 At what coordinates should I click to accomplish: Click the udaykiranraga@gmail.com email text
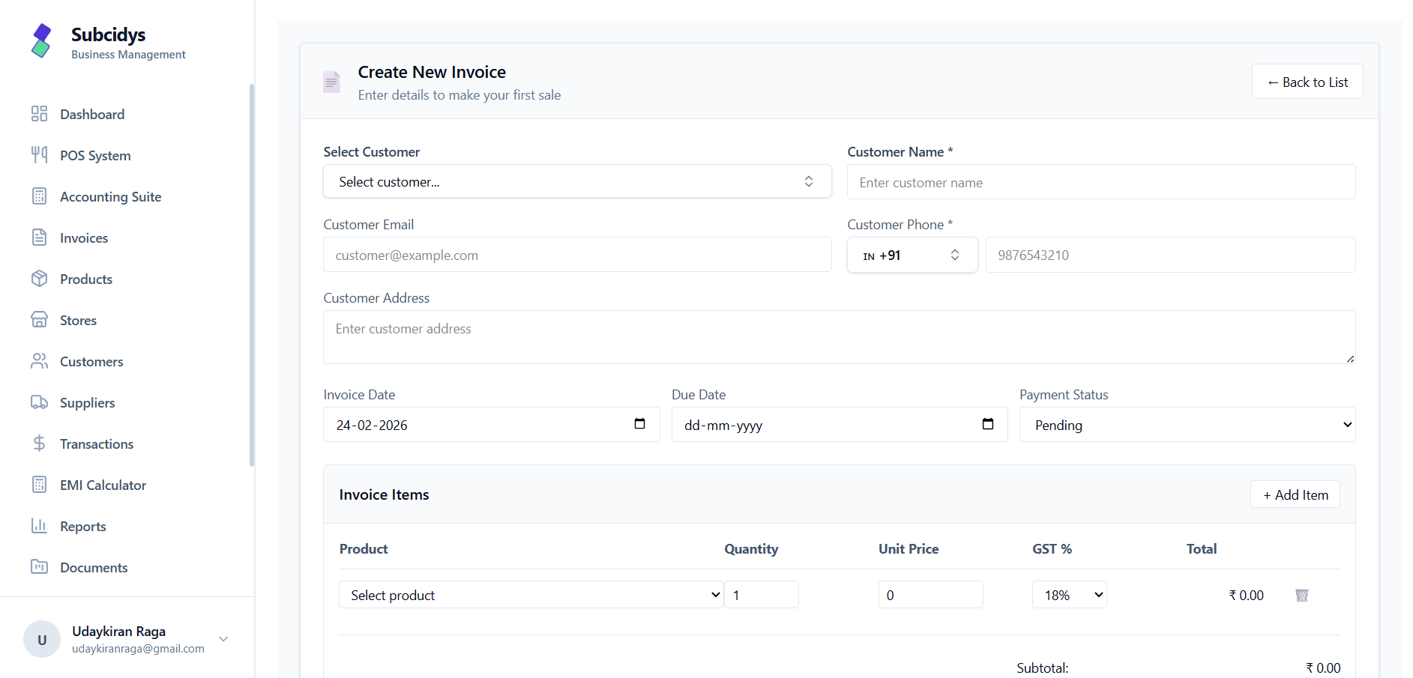coord(138,649)
